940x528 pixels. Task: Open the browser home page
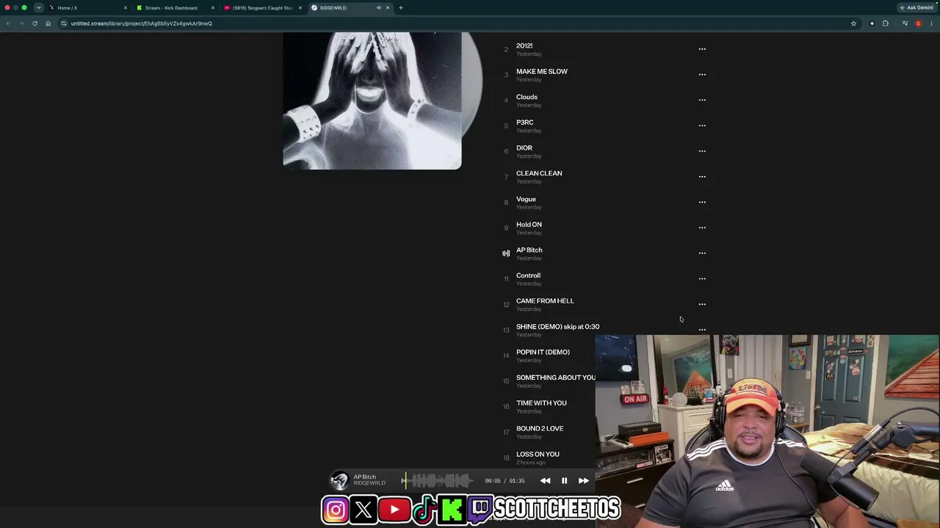[x=48, y=23]
